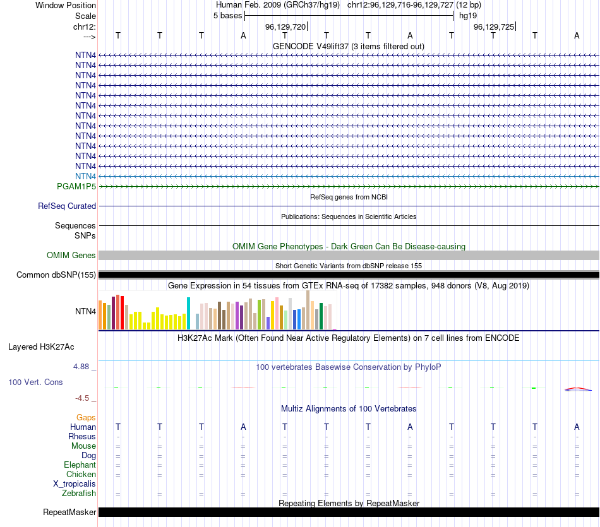This screenshot has width=600, height=527.
Task: Click the Sequences track label
Action: (x=75, y=225)
